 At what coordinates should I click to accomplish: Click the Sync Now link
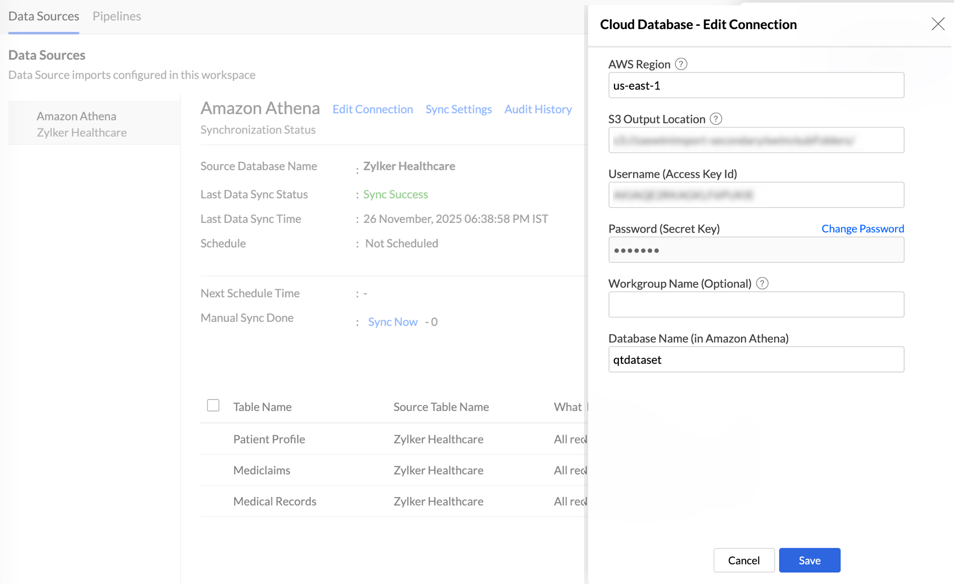[393, 322]
